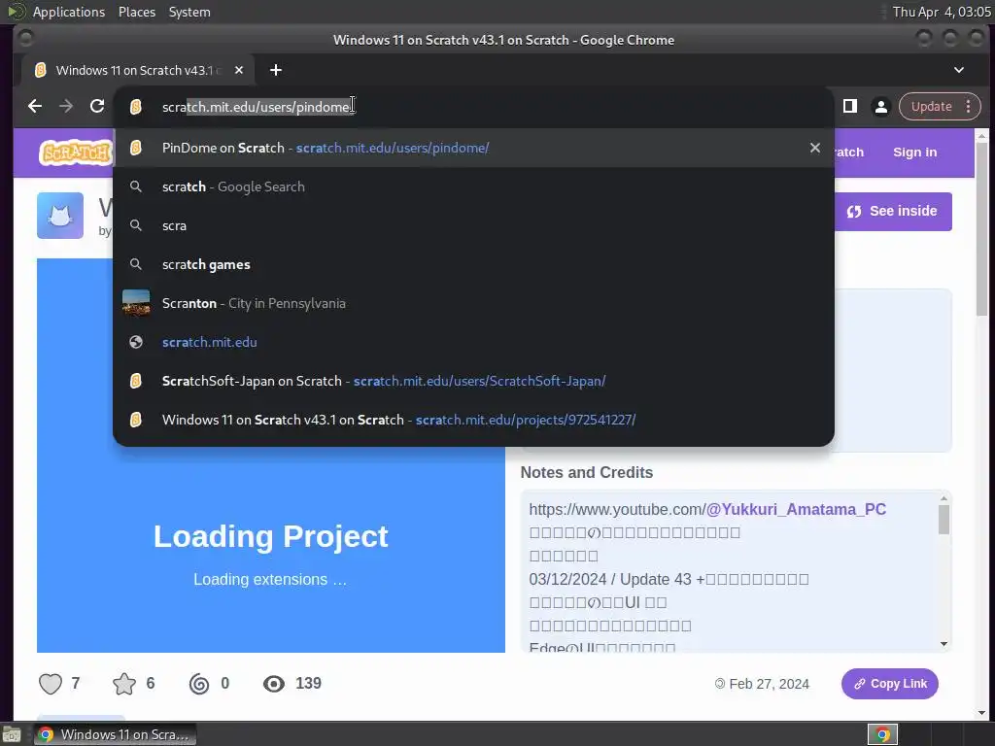Image resolution: width=995 pixels, height=746 pixels.
Task: Click the magnifier icon beside 'scratch games'
Action: [x=136, y=264]
